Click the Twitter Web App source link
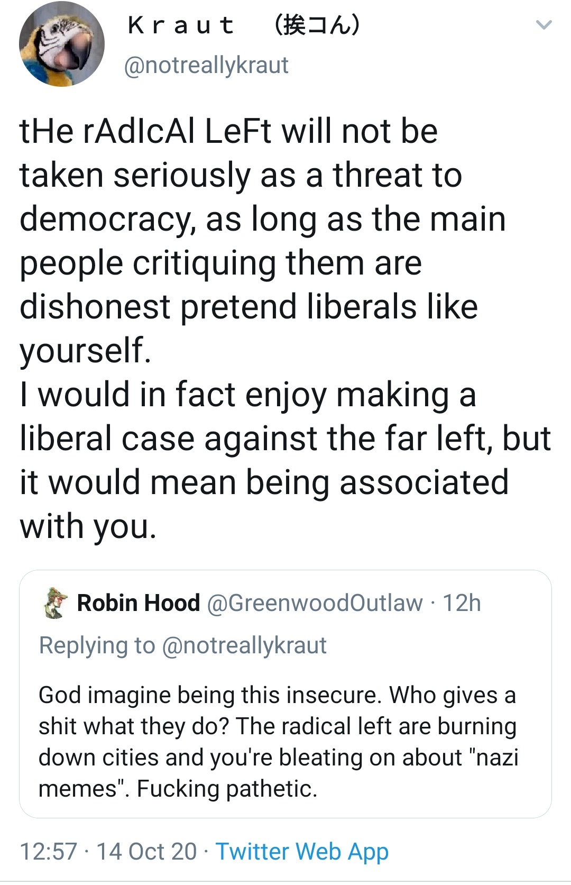 tap(302, 852)
